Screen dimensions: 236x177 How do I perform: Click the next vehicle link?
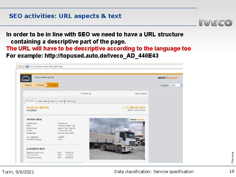141,94
